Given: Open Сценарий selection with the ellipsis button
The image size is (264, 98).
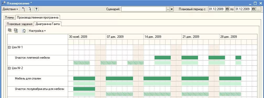Looking at the screenshot, I should click(168, 9).
